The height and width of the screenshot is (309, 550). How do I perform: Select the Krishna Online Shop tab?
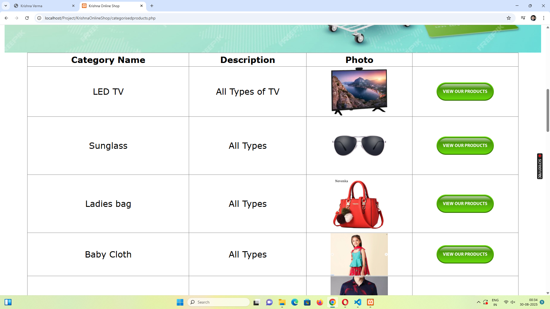coord(113,6)
